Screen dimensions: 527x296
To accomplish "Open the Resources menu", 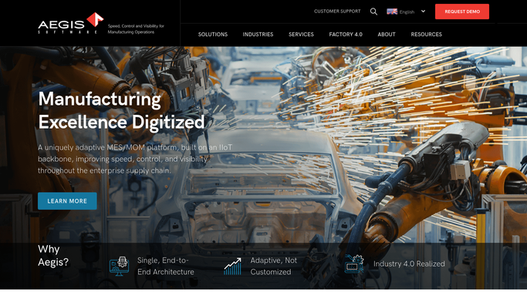I will tap(426, 34).
